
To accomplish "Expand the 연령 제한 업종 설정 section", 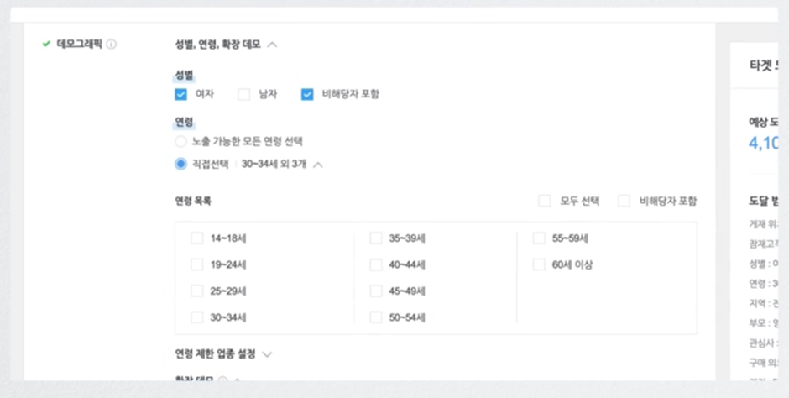I will (267, 354).
